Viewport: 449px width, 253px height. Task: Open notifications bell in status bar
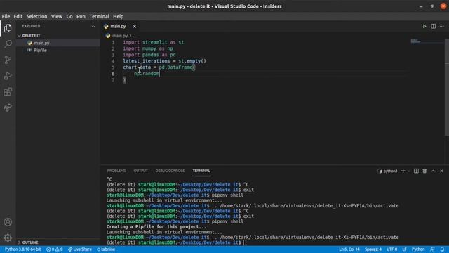442,249
